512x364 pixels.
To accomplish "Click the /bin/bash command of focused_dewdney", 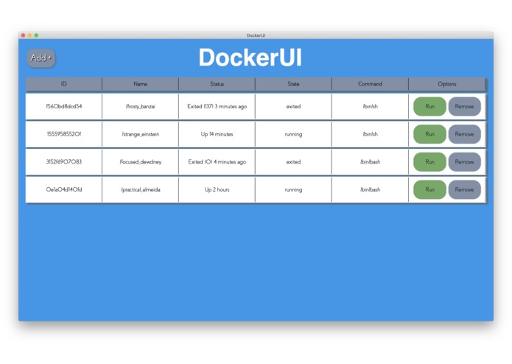I will click(370, 162).
